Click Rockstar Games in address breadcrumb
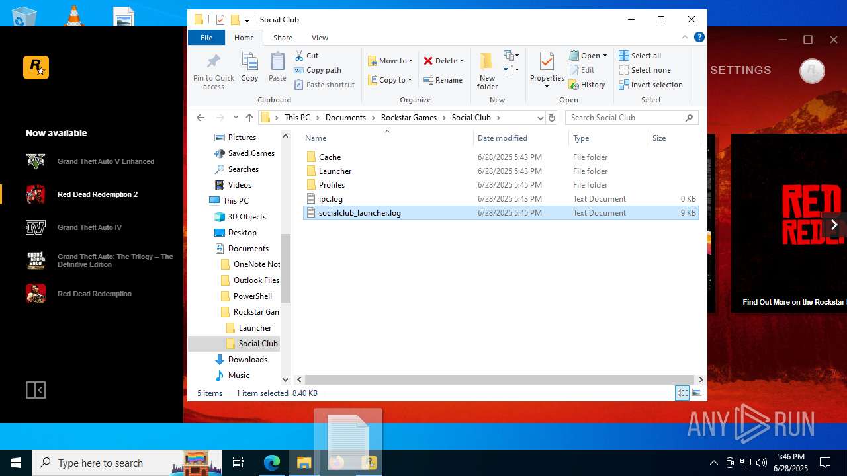Viewport: 847px width, 476px height. click(409, 118)
